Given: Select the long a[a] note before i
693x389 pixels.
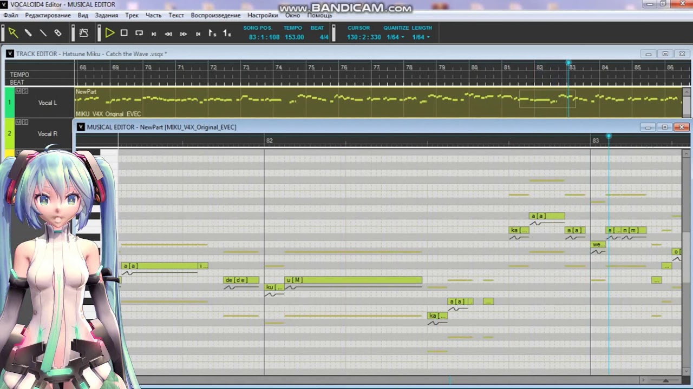Looking at the screenshot, I should click(x=160, y=266).
